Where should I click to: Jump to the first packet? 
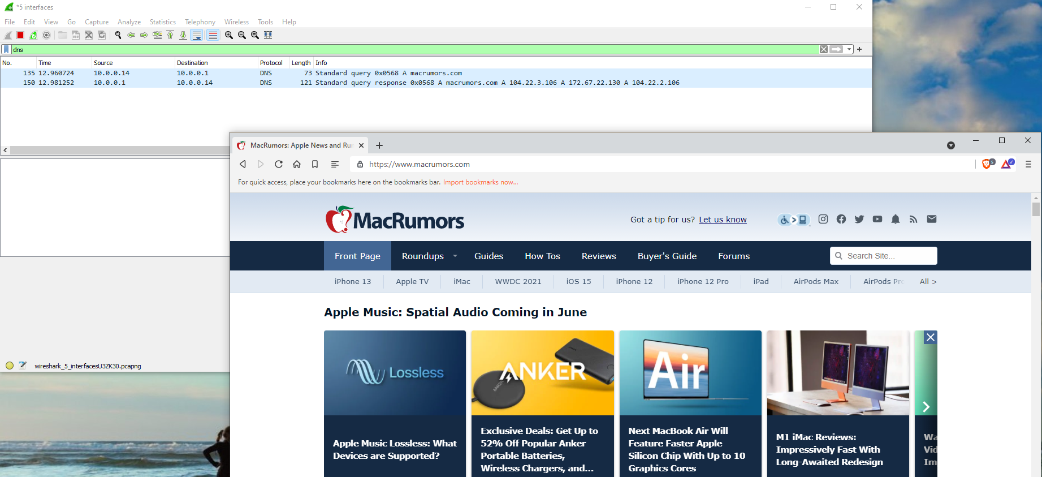click(x=170, y=35)
